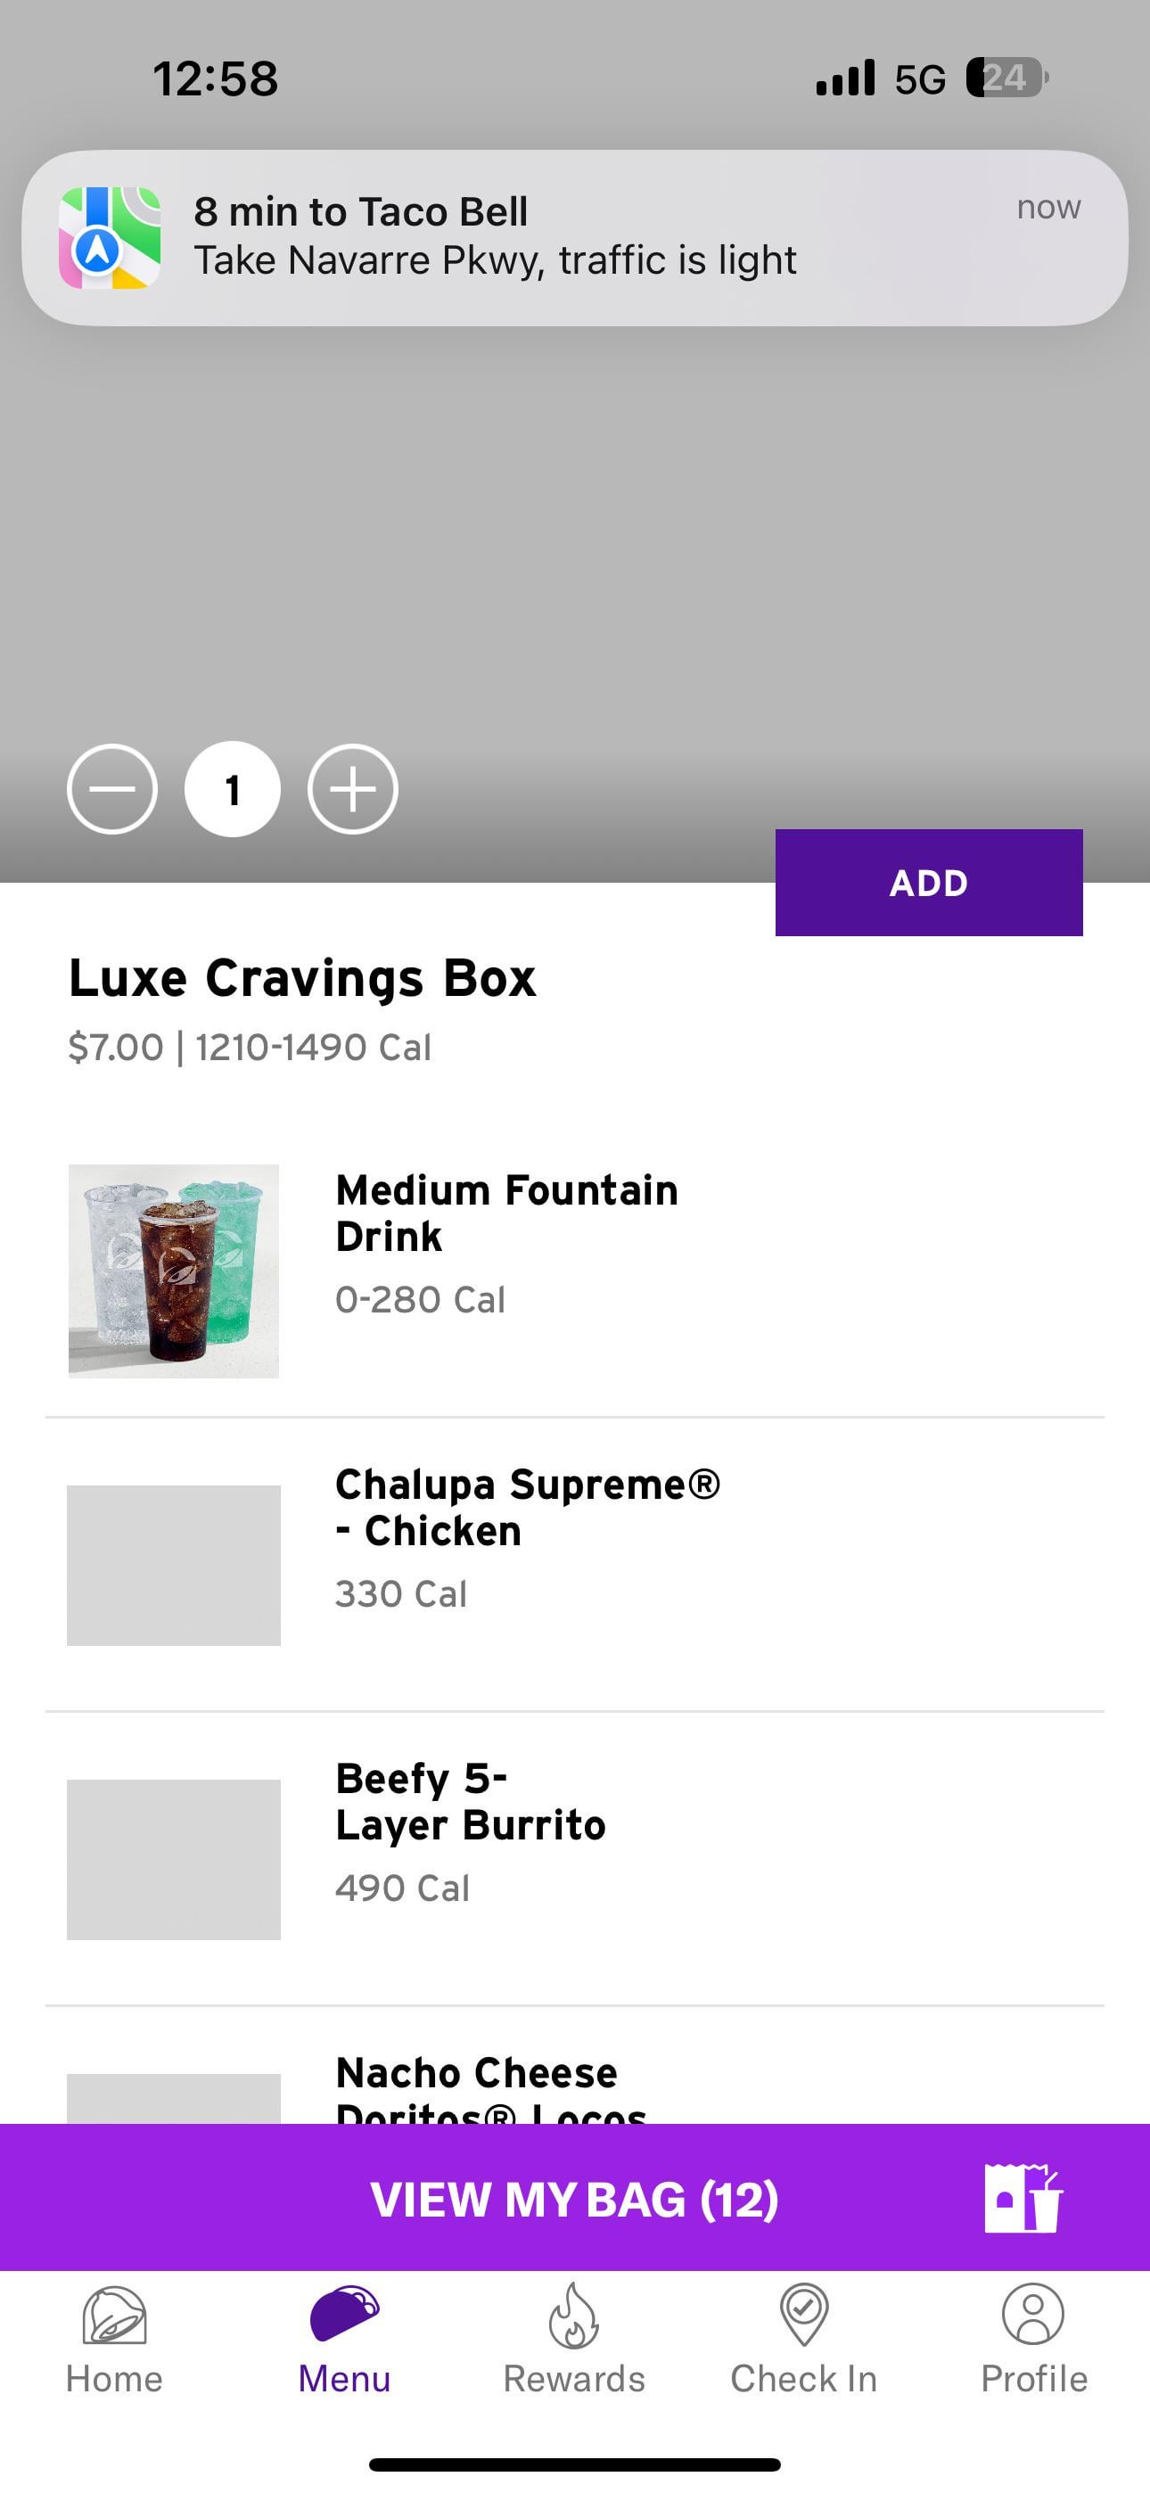Tap the Chalupa Supreme placeholder image
This screenshot has width=1150, height=2493.
pos(173,1565)
